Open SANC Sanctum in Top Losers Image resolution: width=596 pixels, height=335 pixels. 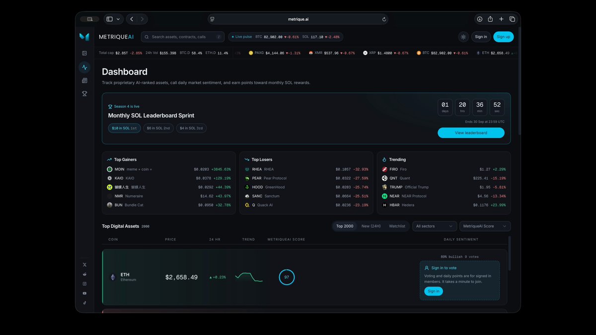pos(306,196)
